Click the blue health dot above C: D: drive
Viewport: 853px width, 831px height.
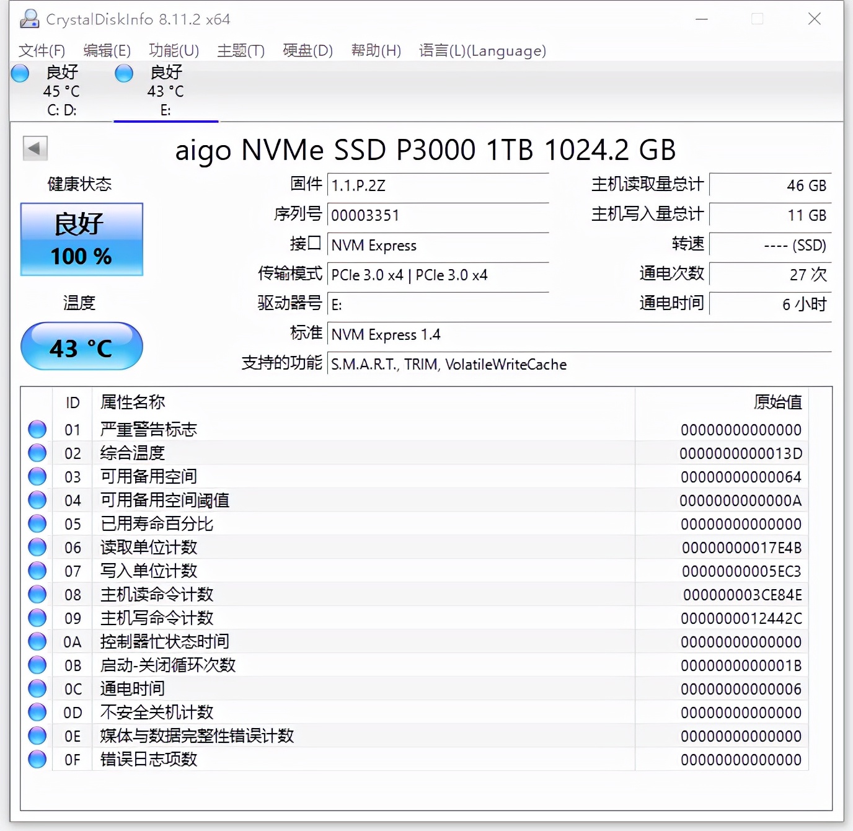coord(20,73)
